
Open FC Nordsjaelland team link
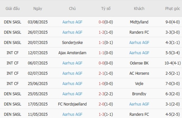coord(72,104)
